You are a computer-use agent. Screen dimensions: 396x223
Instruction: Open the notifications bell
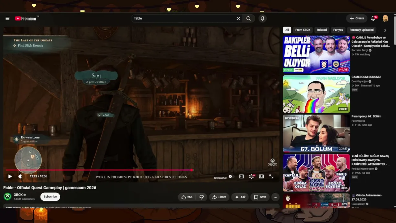click(x=373, y=18)
